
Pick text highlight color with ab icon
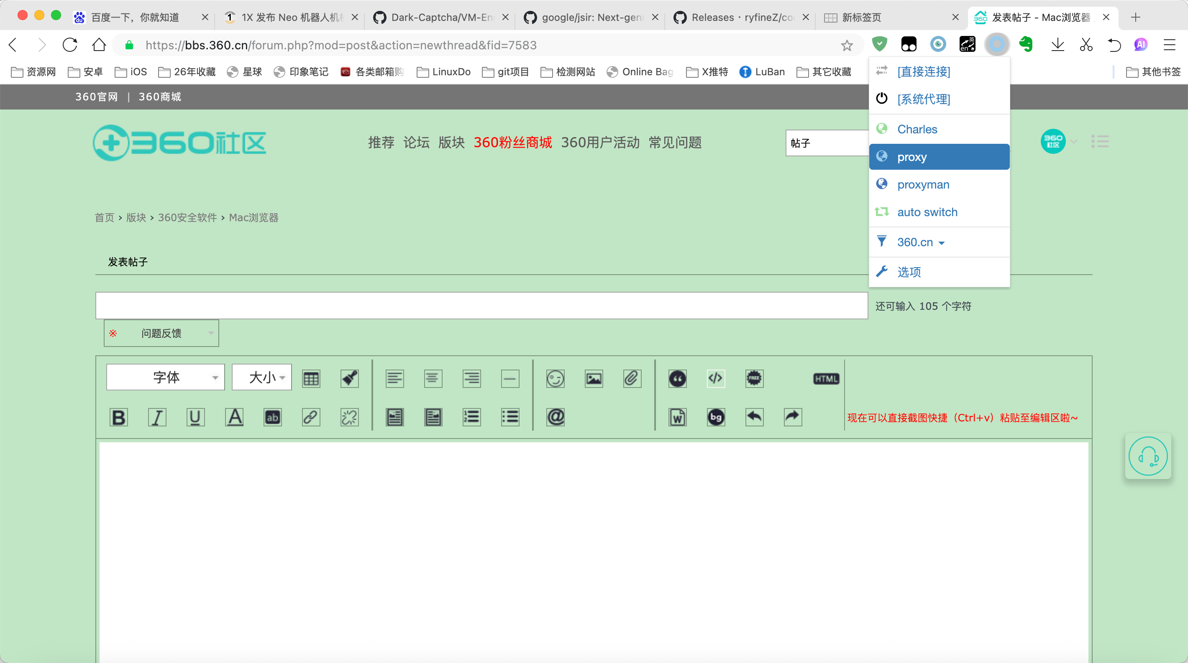pyautogui.click(x=273, y=417)
